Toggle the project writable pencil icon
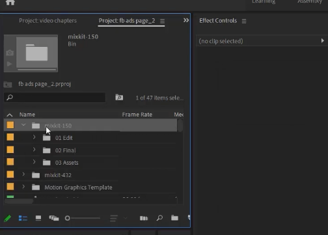Screen dimensions: 328x235 click(7, 218)
